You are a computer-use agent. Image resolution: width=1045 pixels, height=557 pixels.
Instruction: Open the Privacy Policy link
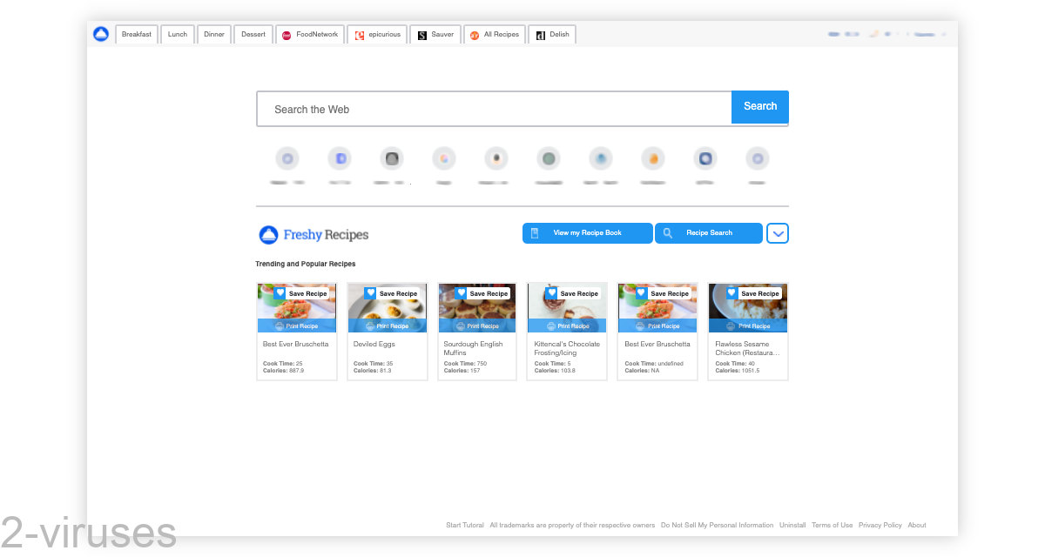[880, 525]
